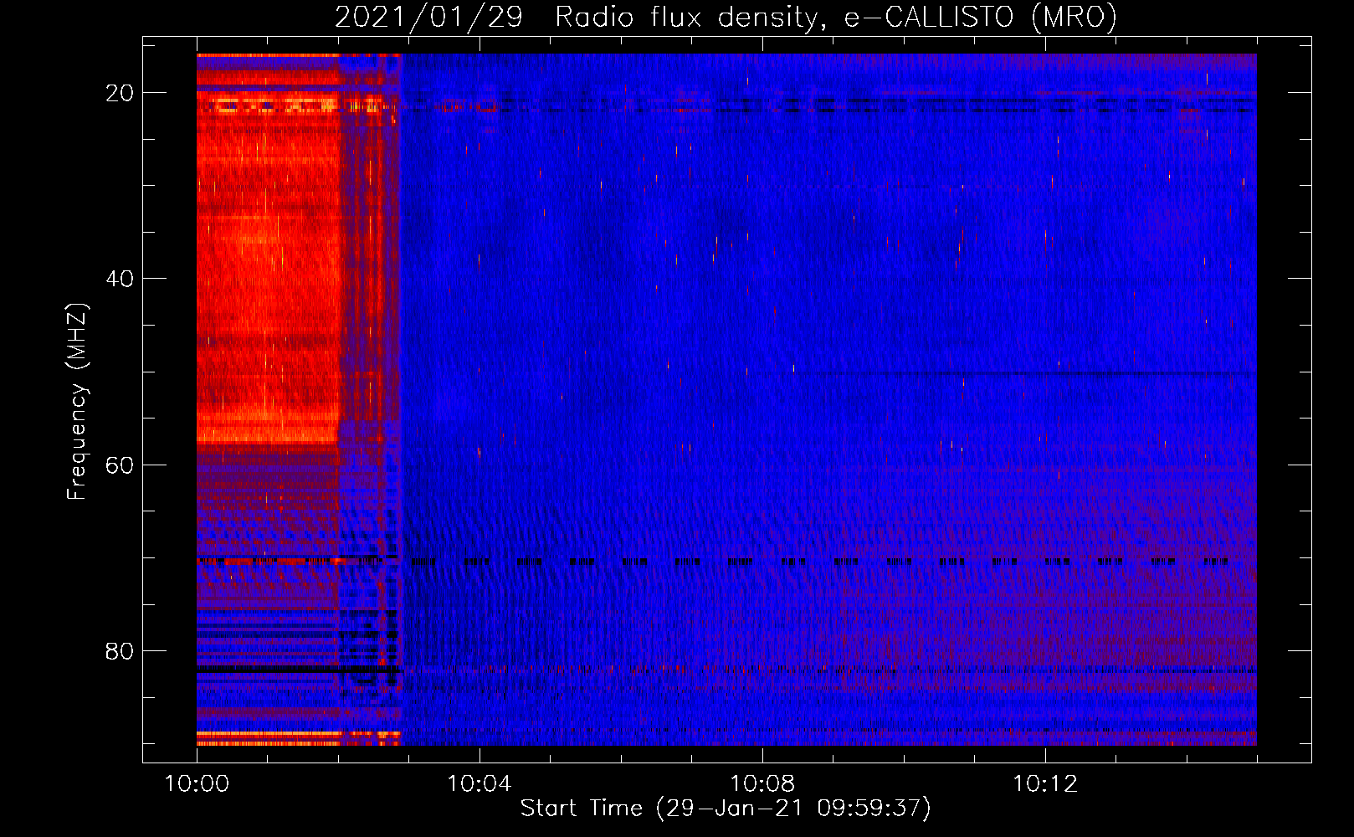Click the 'Start Time (29-Jan-21 09:59:37)' label
This screenshot has width=1354, height=837.
coord(726,809)
